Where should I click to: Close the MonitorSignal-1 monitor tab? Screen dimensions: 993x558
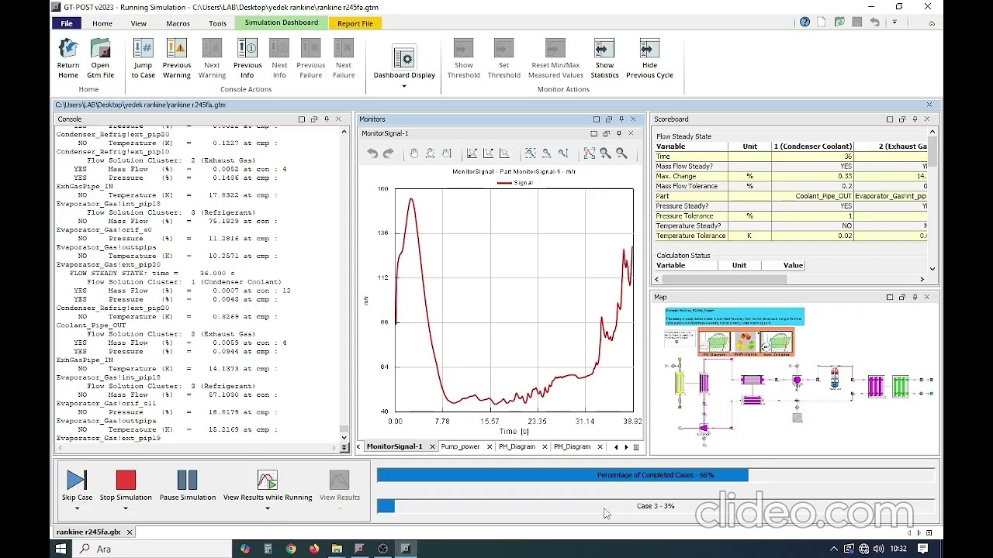pos(431,446)
